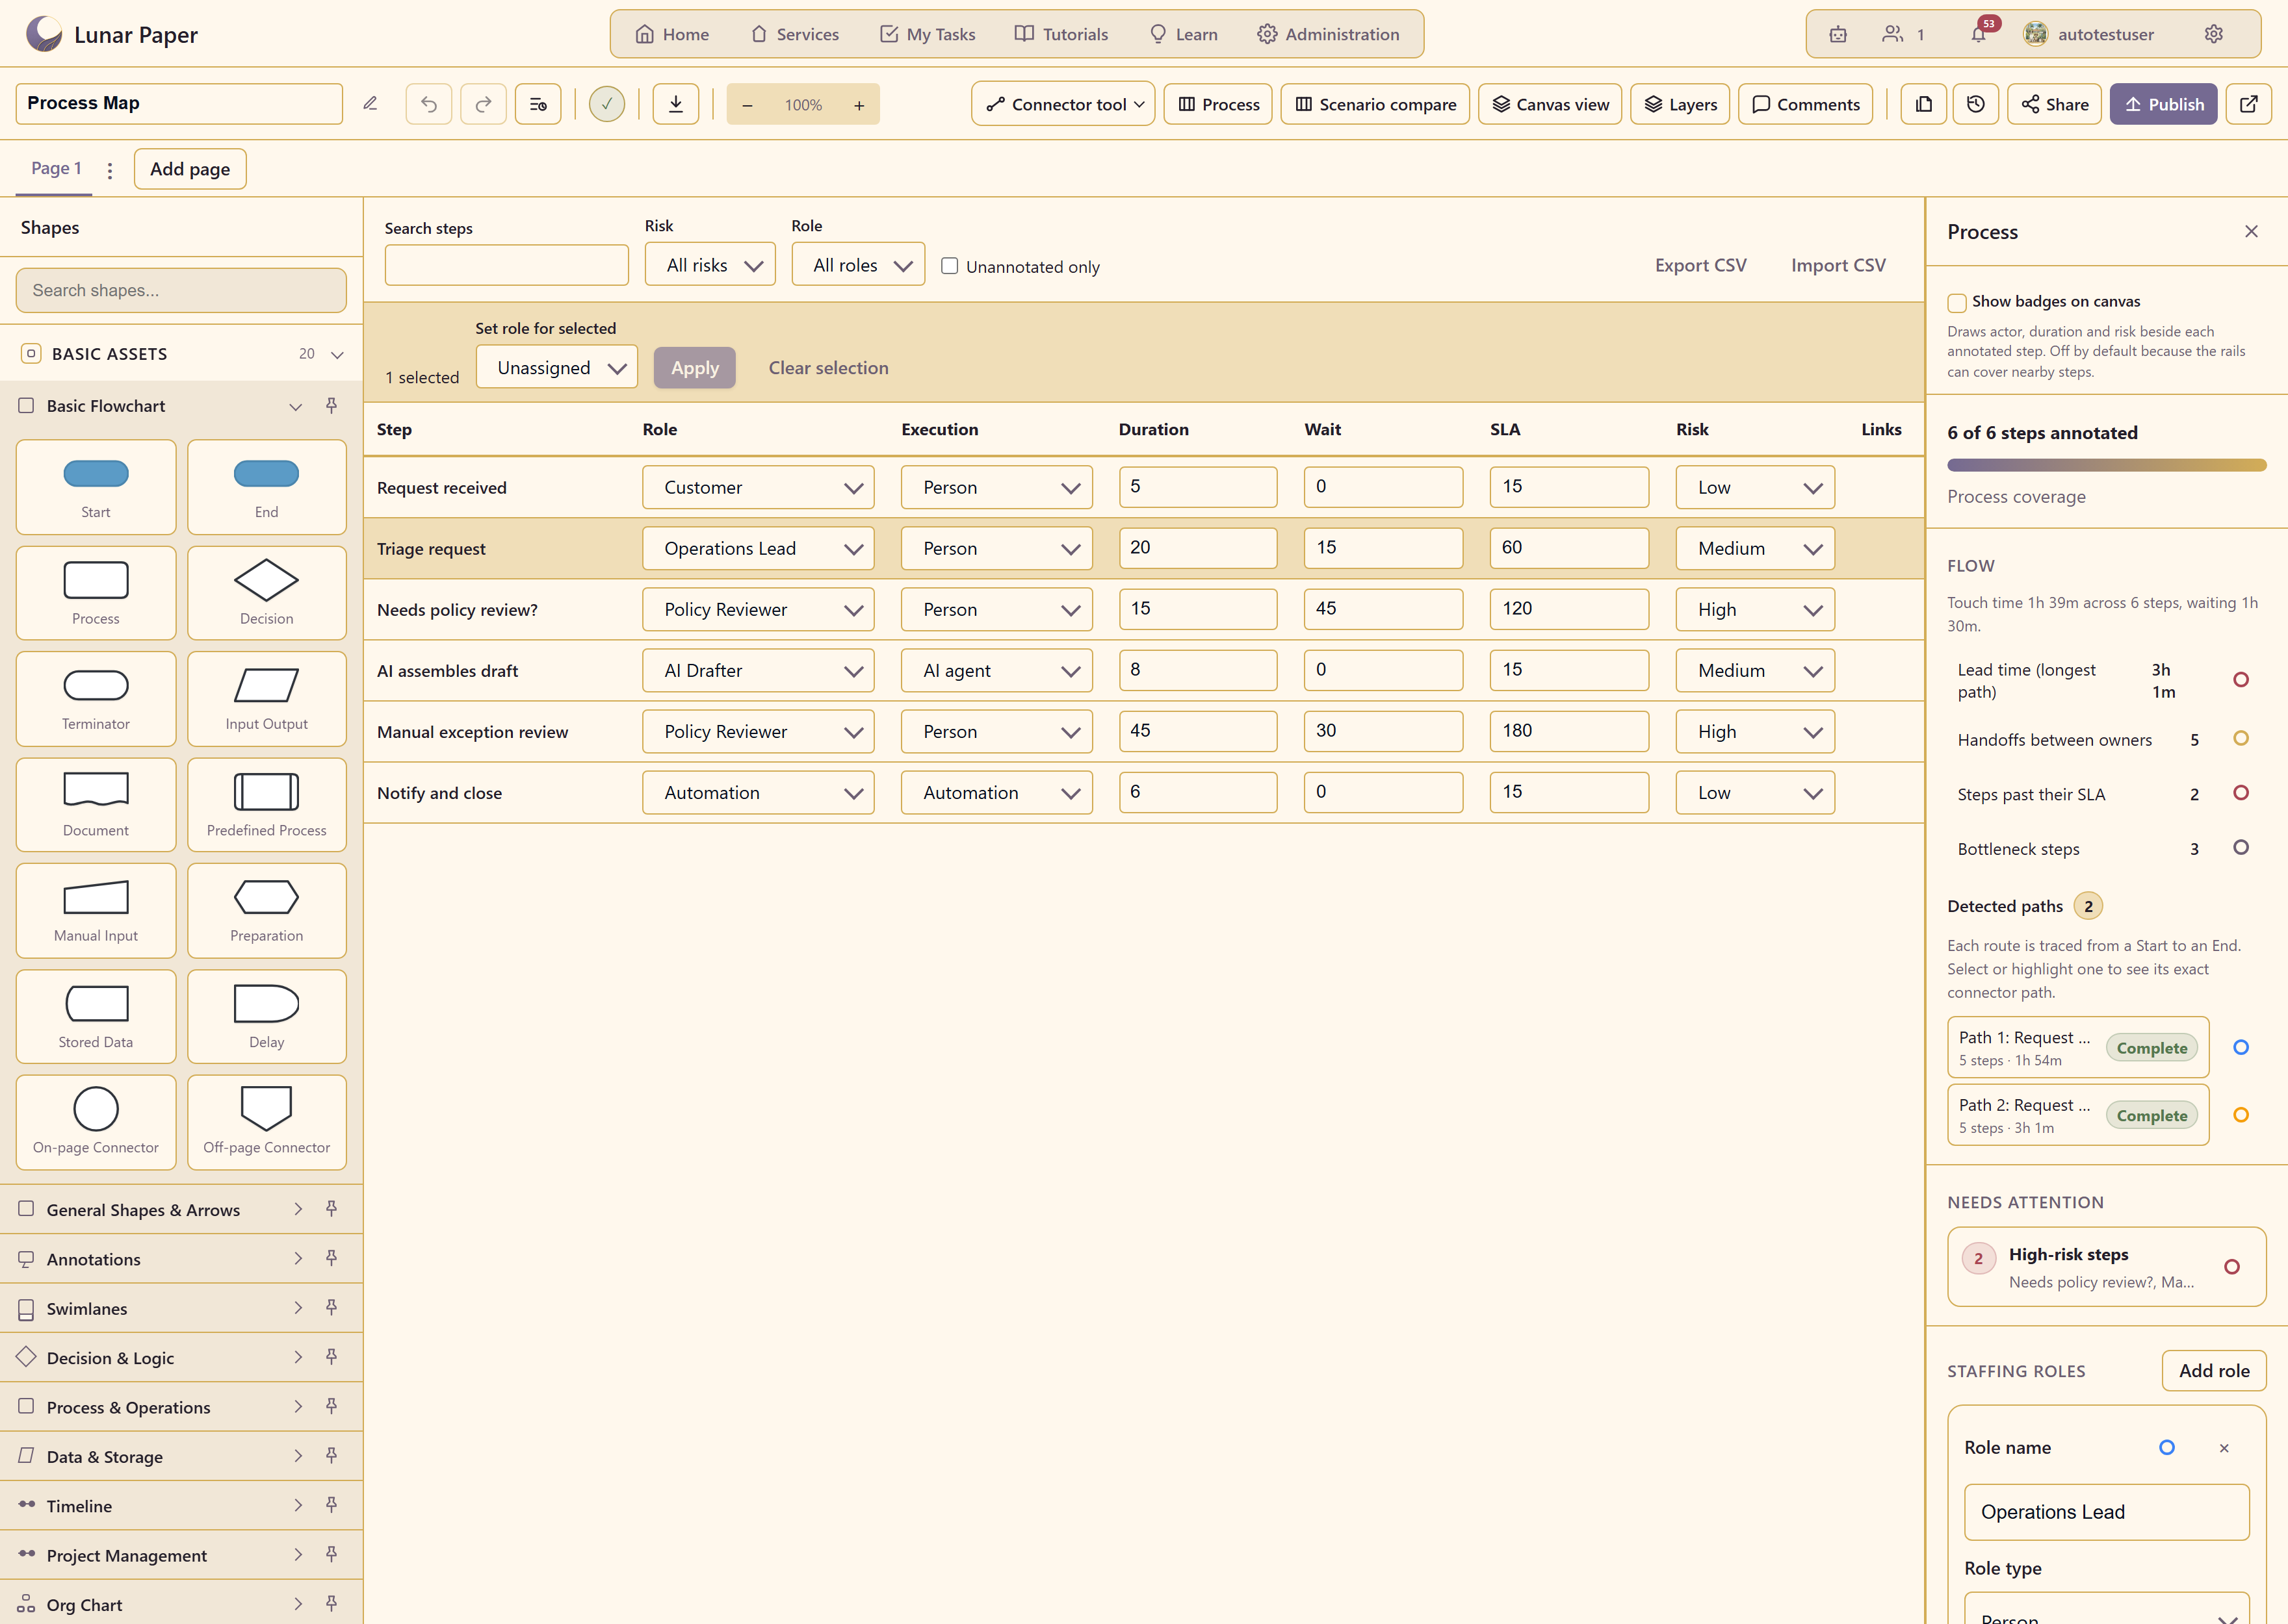Toggle Handoffs between owners highlight circle

point(2241,739)
